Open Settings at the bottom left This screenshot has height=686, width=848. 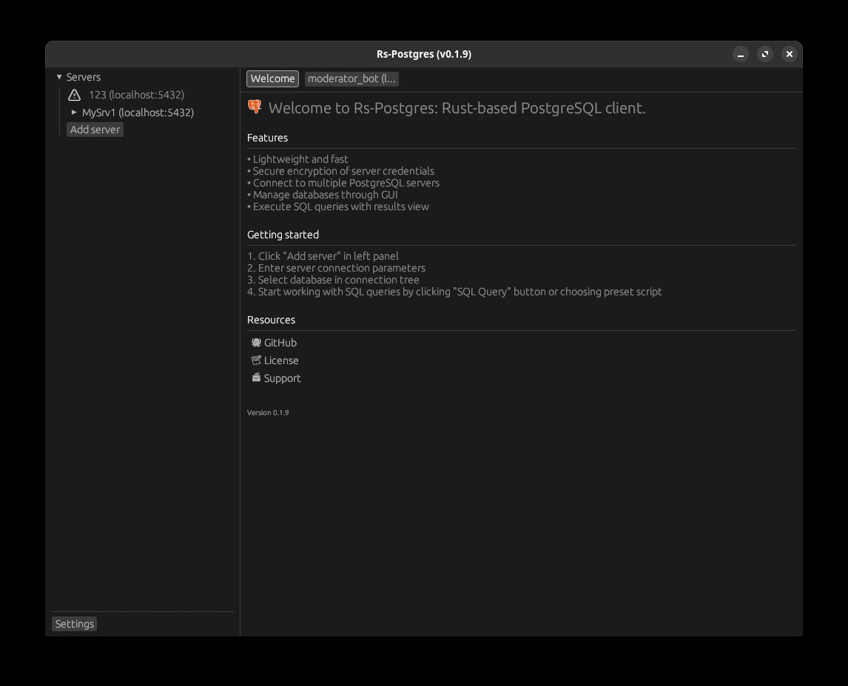point(75,624)
